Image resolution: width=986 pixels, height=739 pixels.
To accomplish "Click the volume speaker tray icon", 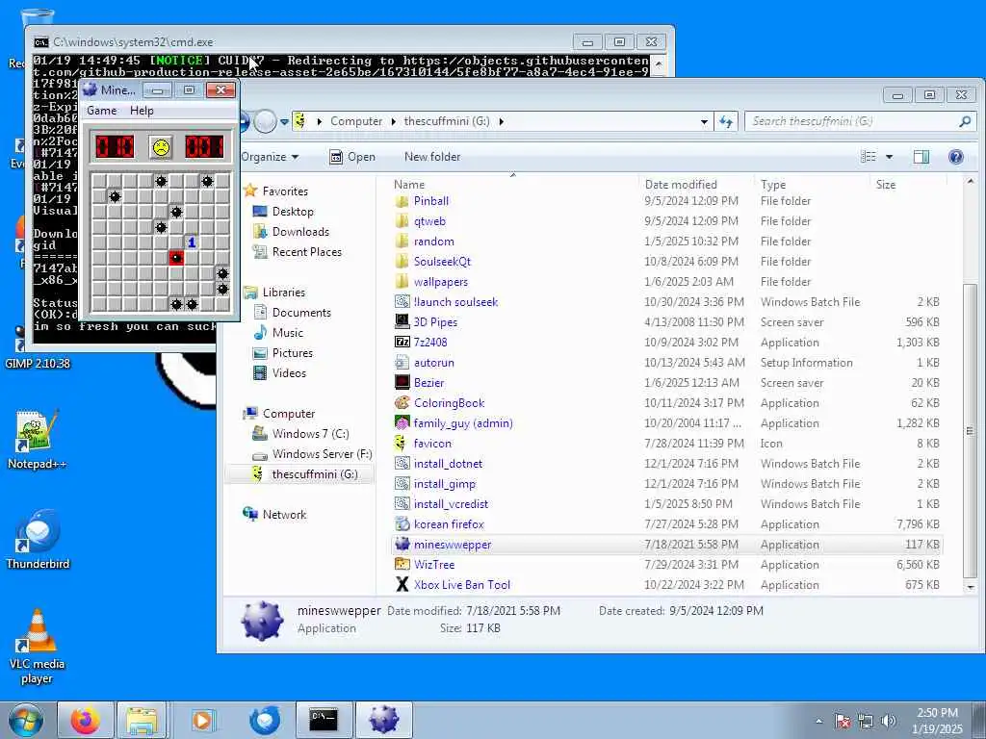I will click(889, 720).
